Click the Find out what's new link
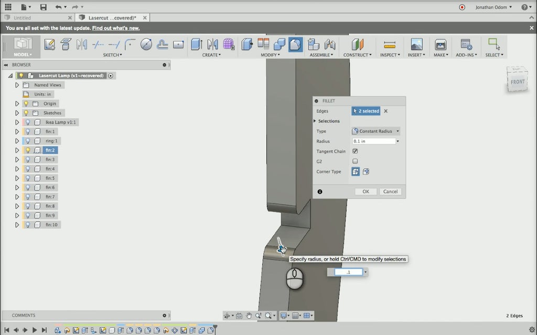 coord(116,28)
